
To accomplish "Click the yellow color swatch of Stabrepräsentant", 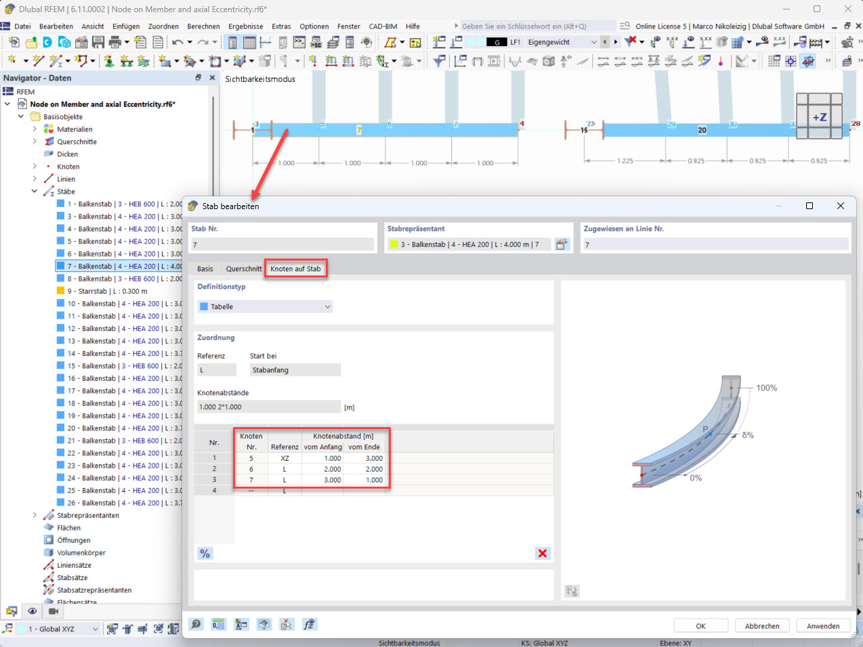I will (394, 244).
